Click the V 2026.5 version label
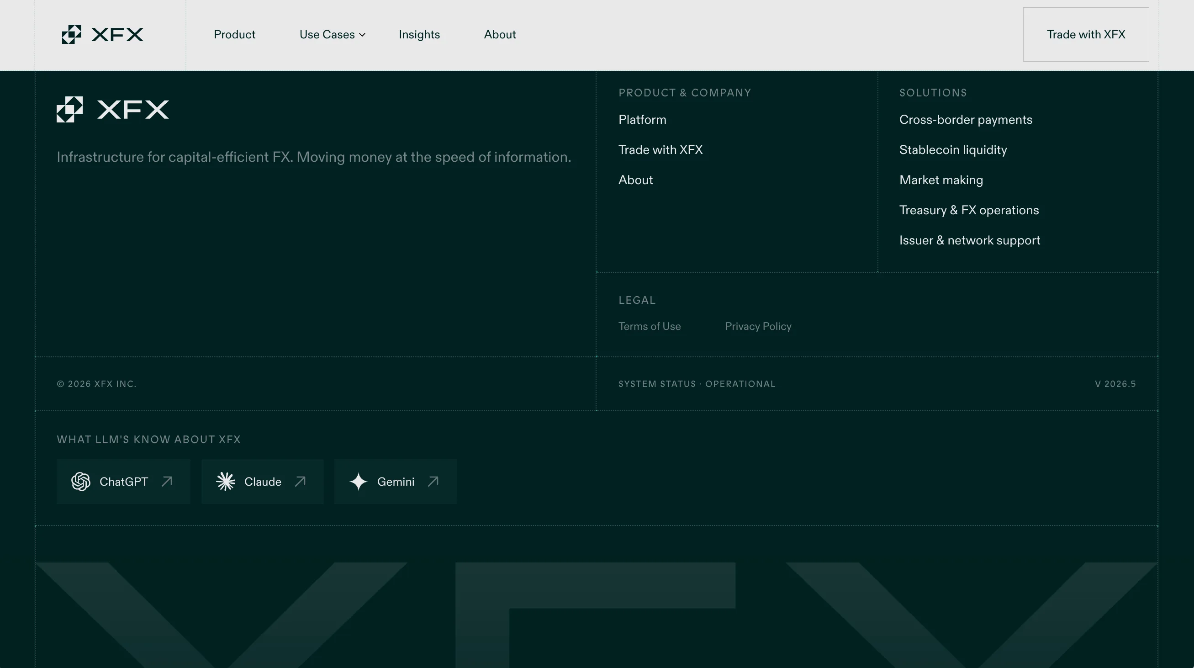This screenshot has width=1194, height=668. [x=1115, y=384]
